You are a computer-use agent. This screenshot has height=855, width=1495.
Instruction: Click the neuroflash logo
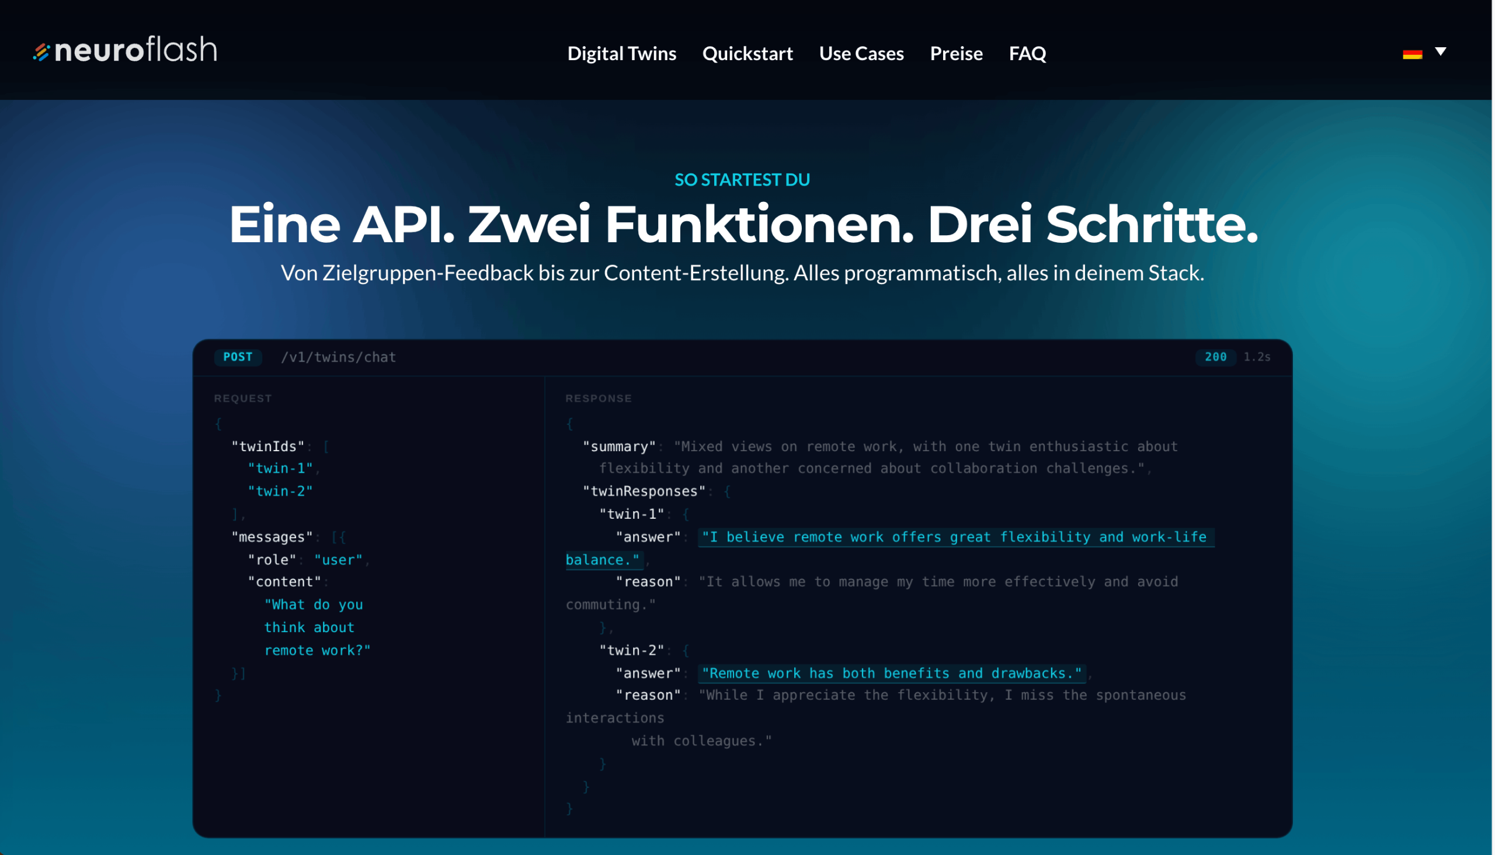124,50
